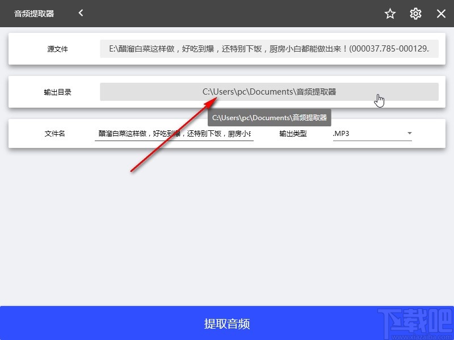
Task: Click the 源文件 label
Action: (57, 49)
